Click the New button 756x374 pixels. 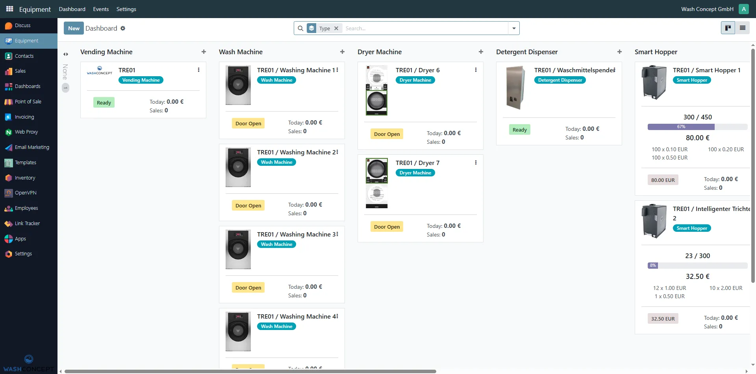pyautogui.click(x=73, y=28)
